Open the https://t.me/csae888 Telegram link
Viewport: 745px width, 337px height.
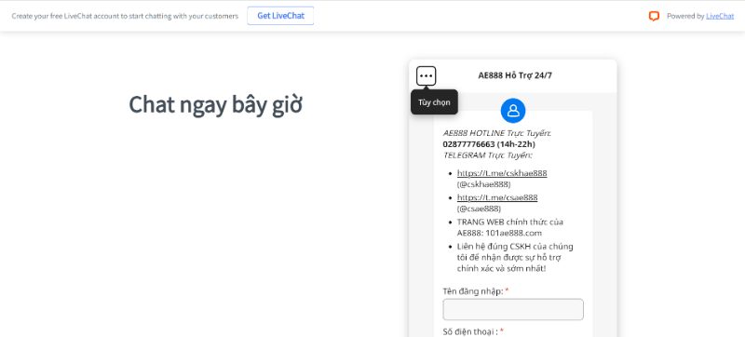(x=497, y=197)
